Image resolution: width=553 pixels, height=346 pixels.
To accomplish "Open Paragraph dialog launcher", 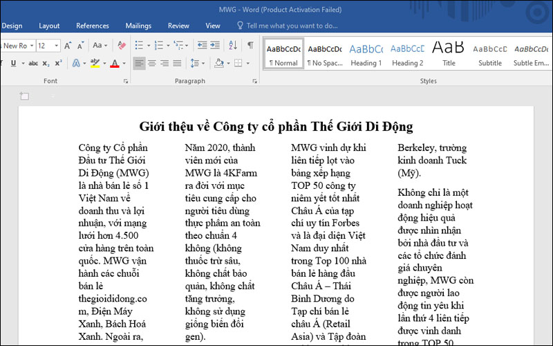I will (x=254, y=81).
